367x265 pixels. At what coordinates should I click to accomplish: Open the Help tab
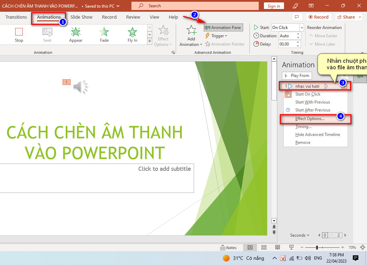click(x=173, y=17)
